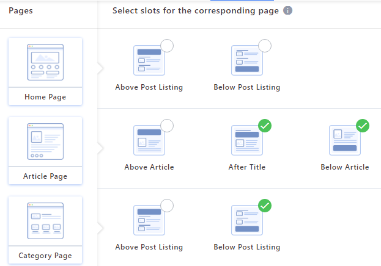Click the info icon beside the slots heading
Viewport: 381px width, 266px height.
point(287,10)
